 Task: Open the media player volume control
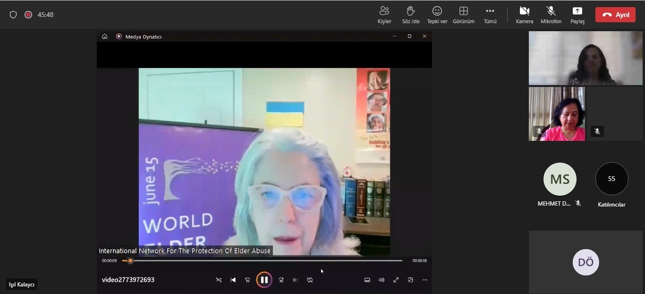coord(382,280)
